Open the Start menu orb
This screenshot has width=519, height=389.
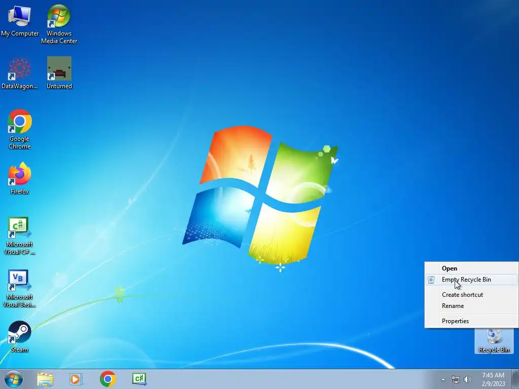click(14, 379)
